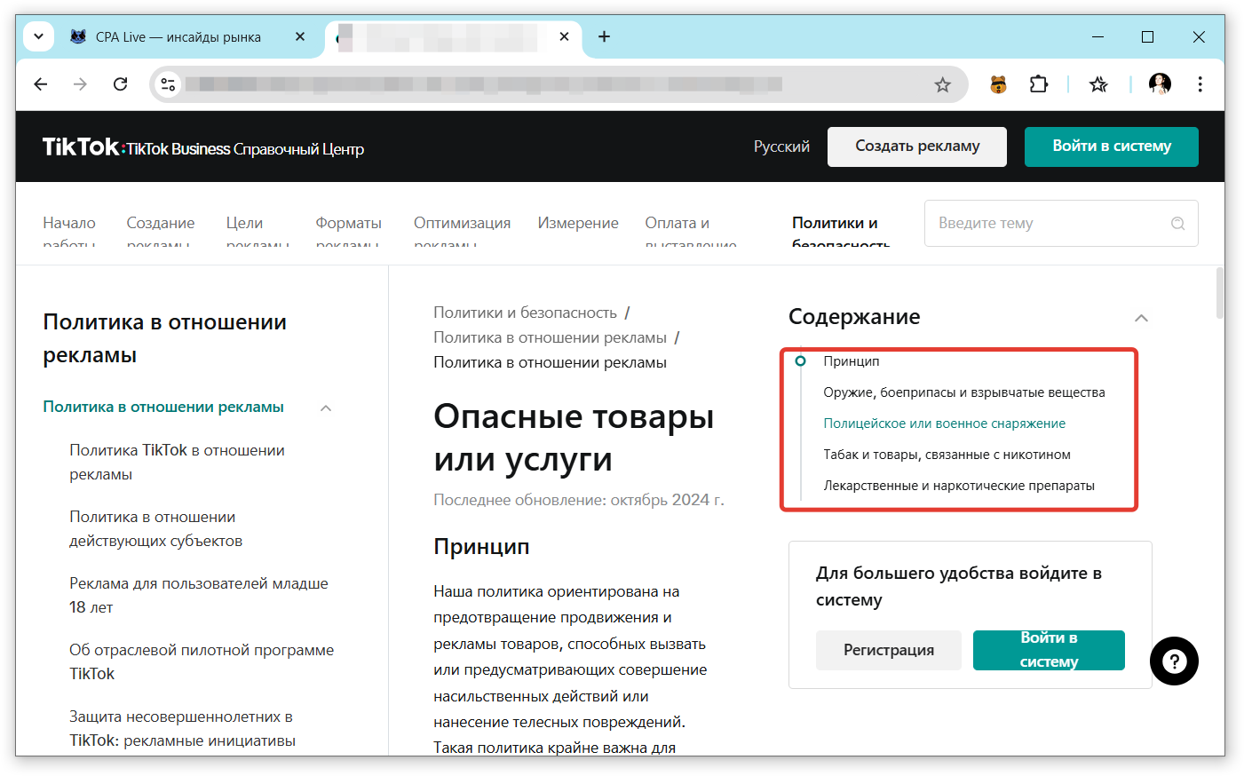1244x776 pixels.
Task: Open the Измерение menu
Action: (x=578, y=223)
